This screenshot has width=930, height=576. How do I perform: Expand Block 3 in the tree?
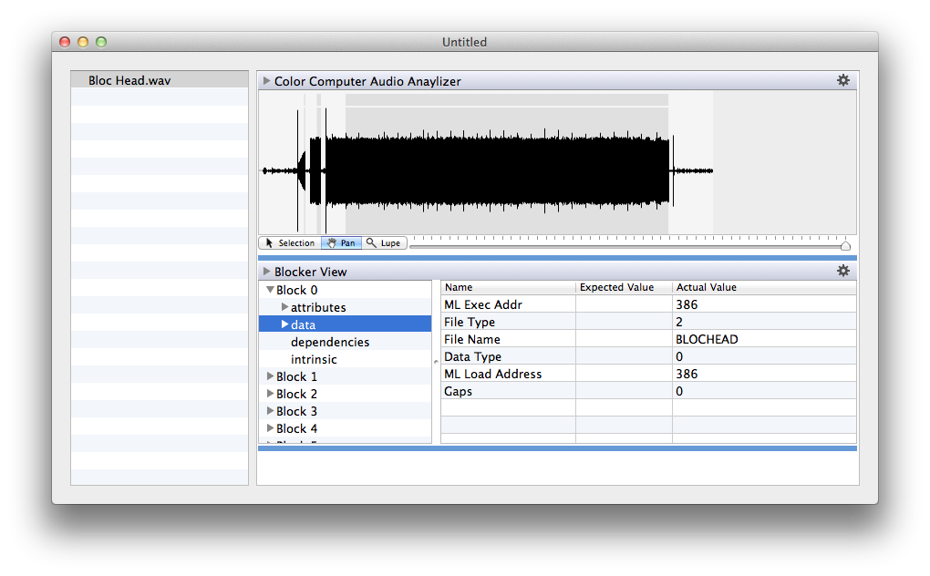pos(270,411)
